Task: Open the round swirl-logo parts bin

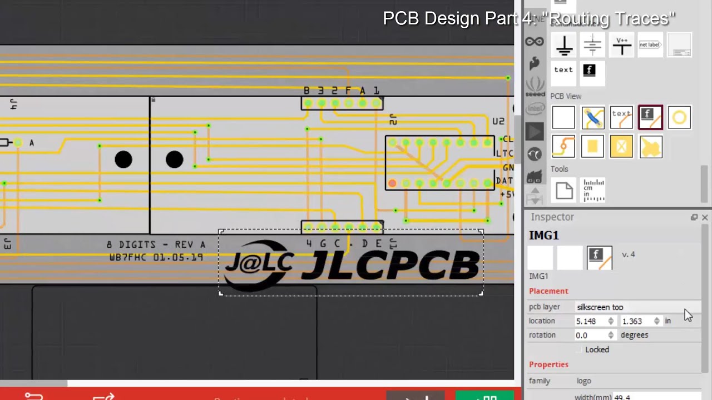Action: click(x=535, y=154)
